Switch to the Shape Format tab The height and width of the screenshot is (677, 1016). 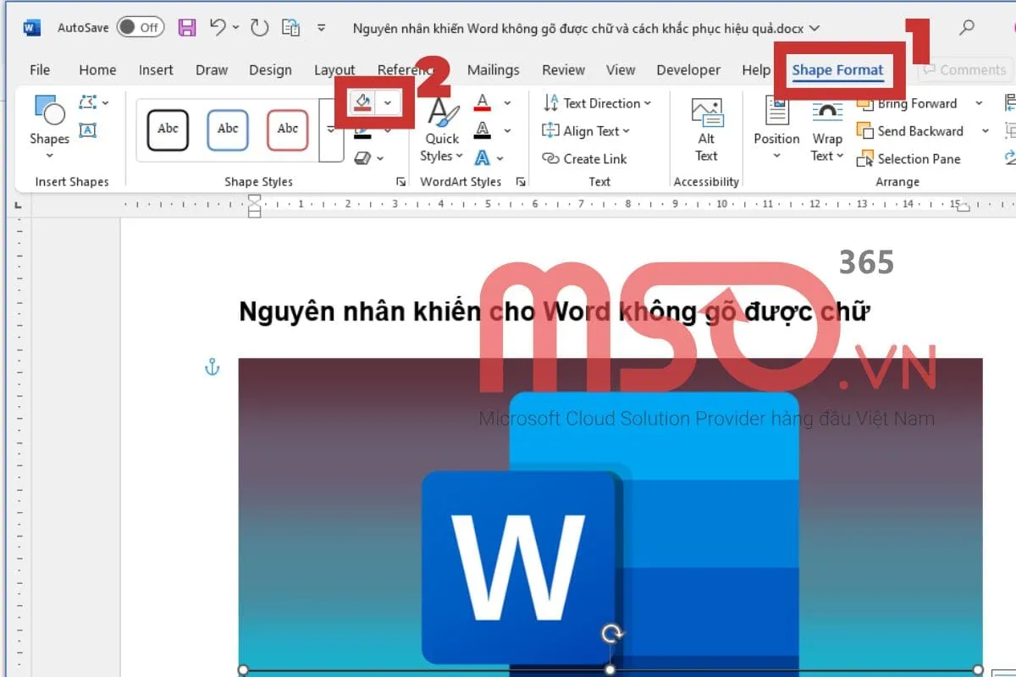(837, 69)
